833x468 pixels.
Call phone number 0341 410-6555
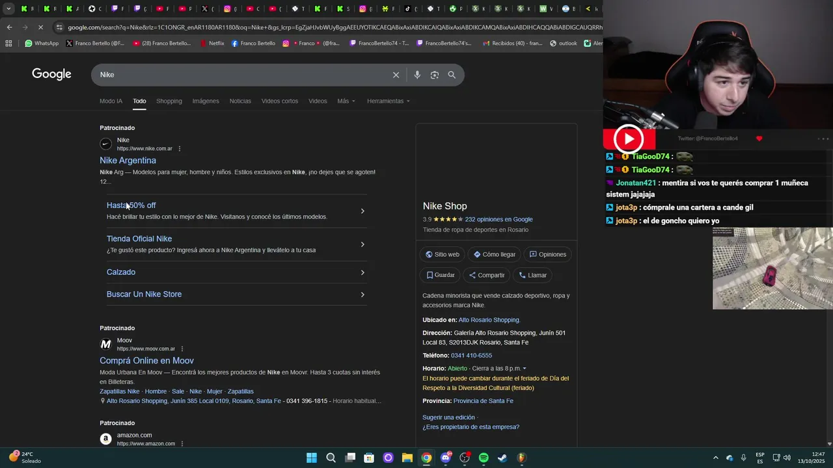pyautogui.click(x=471, y=356)
